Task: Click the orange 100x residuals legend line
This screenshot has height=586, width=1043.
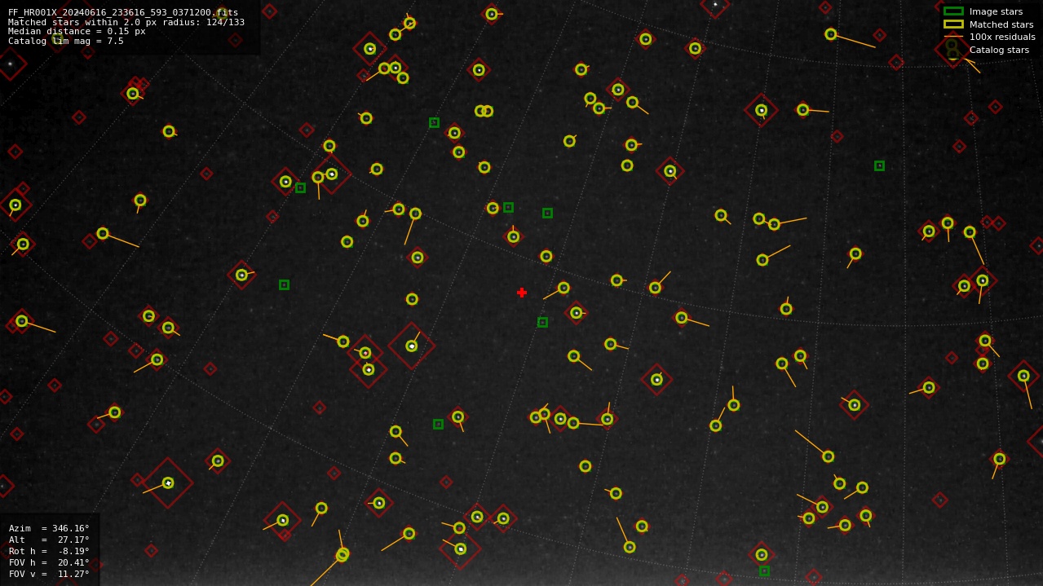Action: tap(953, 37)
